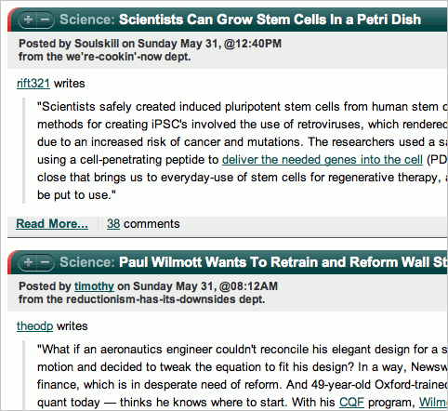Click the Science label on the Stem Cells story
The height and width of the screenshot is (411, 448).
coord(87,20)
